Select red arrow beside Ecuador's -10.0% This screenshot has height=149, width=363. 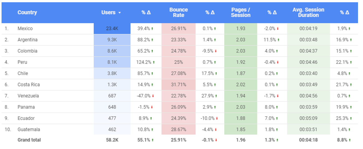[217, 119]
